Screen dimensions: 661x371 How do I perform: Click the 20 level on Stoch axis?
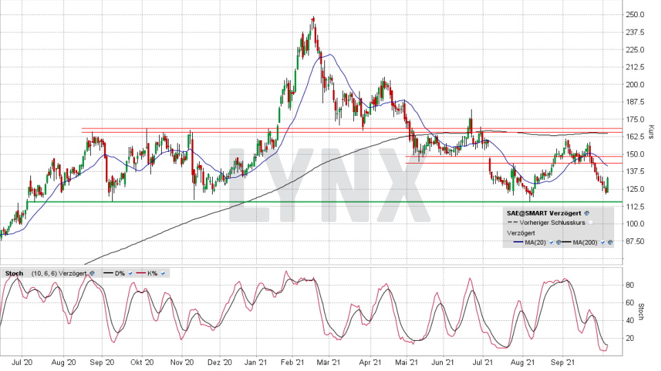[x=630, y=338]
